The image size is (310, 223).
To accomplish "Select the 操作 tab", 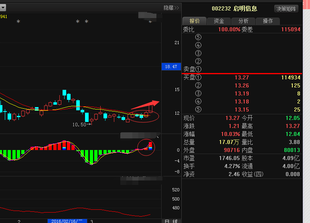I will click(267, 21).
